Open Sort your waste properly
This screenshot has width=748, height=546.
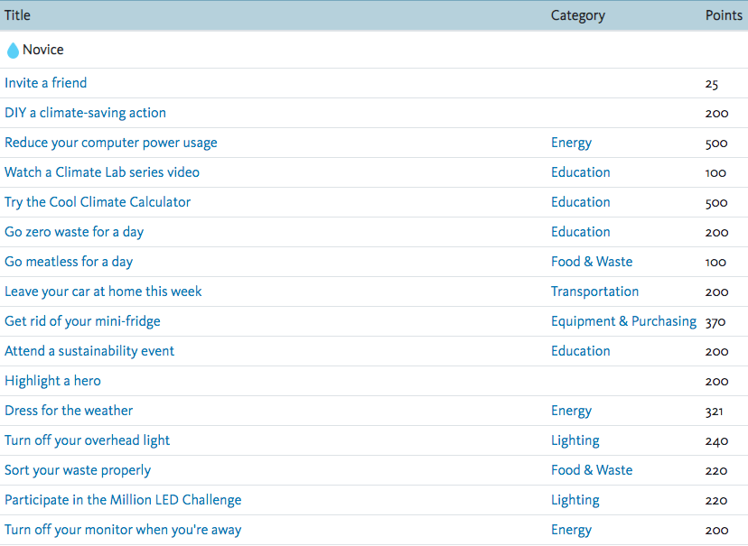[x=78, y=470]
